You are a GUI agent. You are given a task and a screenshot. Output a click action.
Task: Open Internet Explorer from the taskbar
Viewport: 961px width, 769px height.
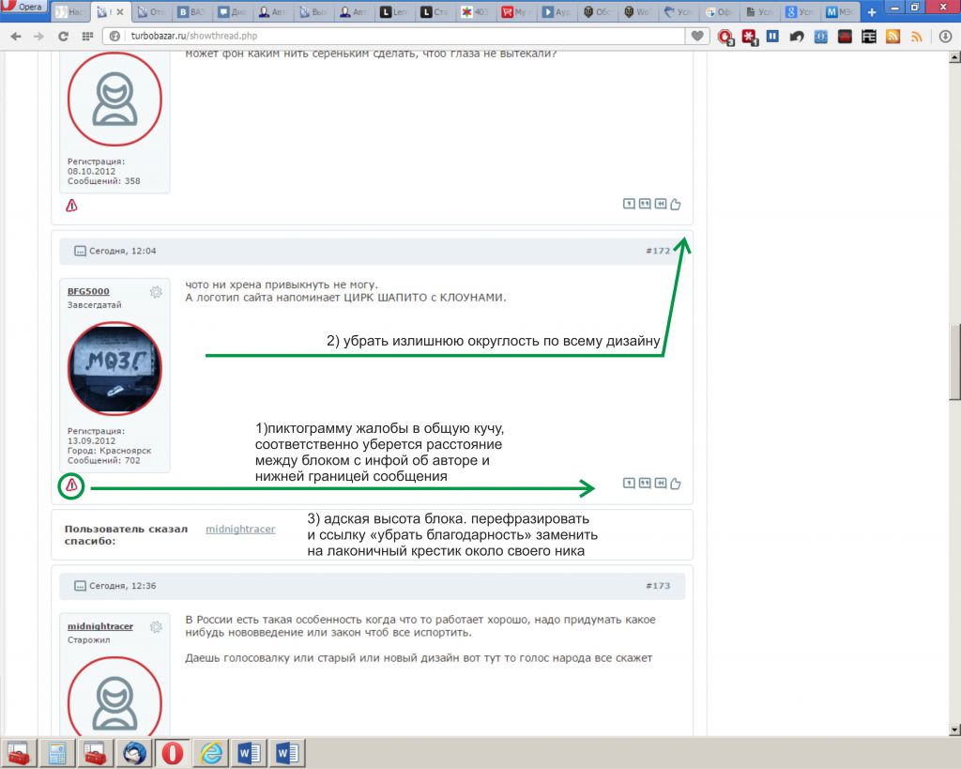coord(211,753)
